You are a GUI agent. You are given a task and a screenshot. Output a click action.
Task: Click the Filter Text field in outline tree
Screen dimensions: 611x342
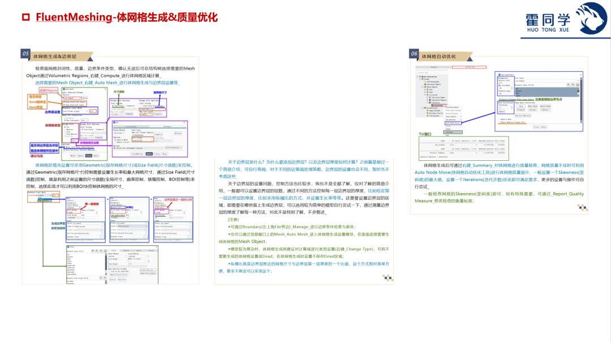[432, 72]
